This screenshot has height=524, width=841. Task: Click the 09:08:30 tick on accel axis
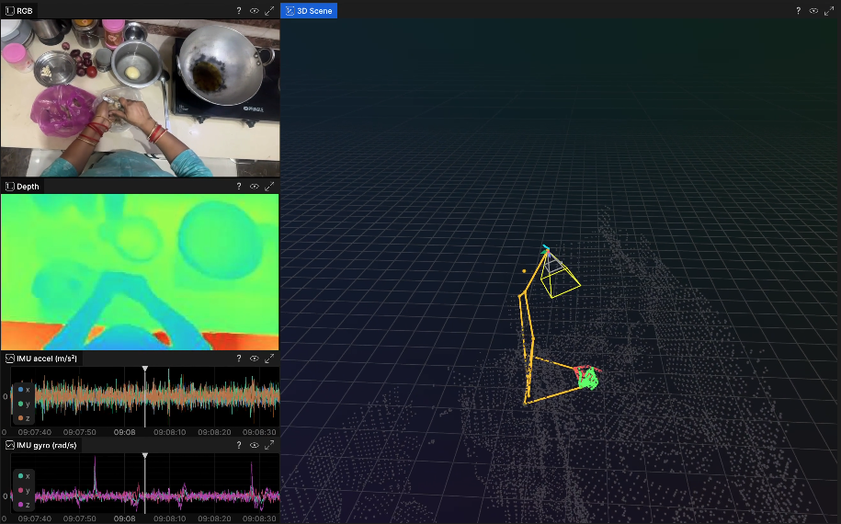[x=259, y=432]
